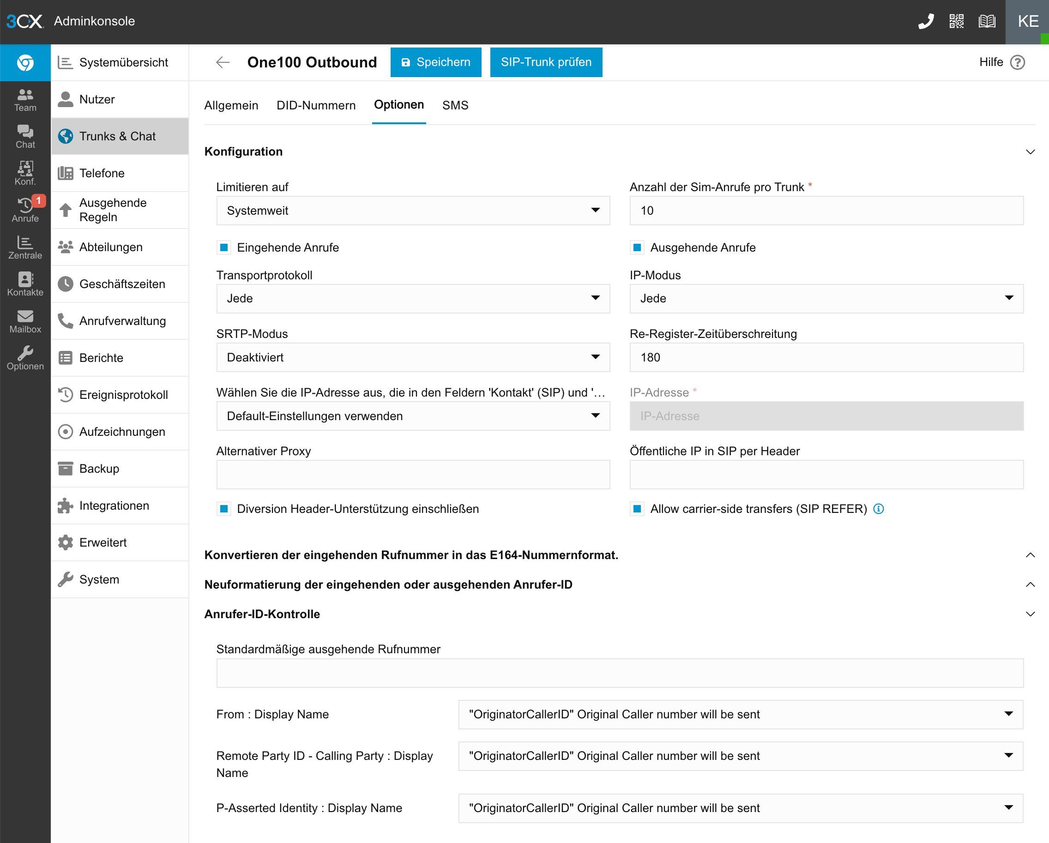Focus the Öffentliche IP in SIP field
The width and height of the screenshot is (1049, 843).
point(826,475)
